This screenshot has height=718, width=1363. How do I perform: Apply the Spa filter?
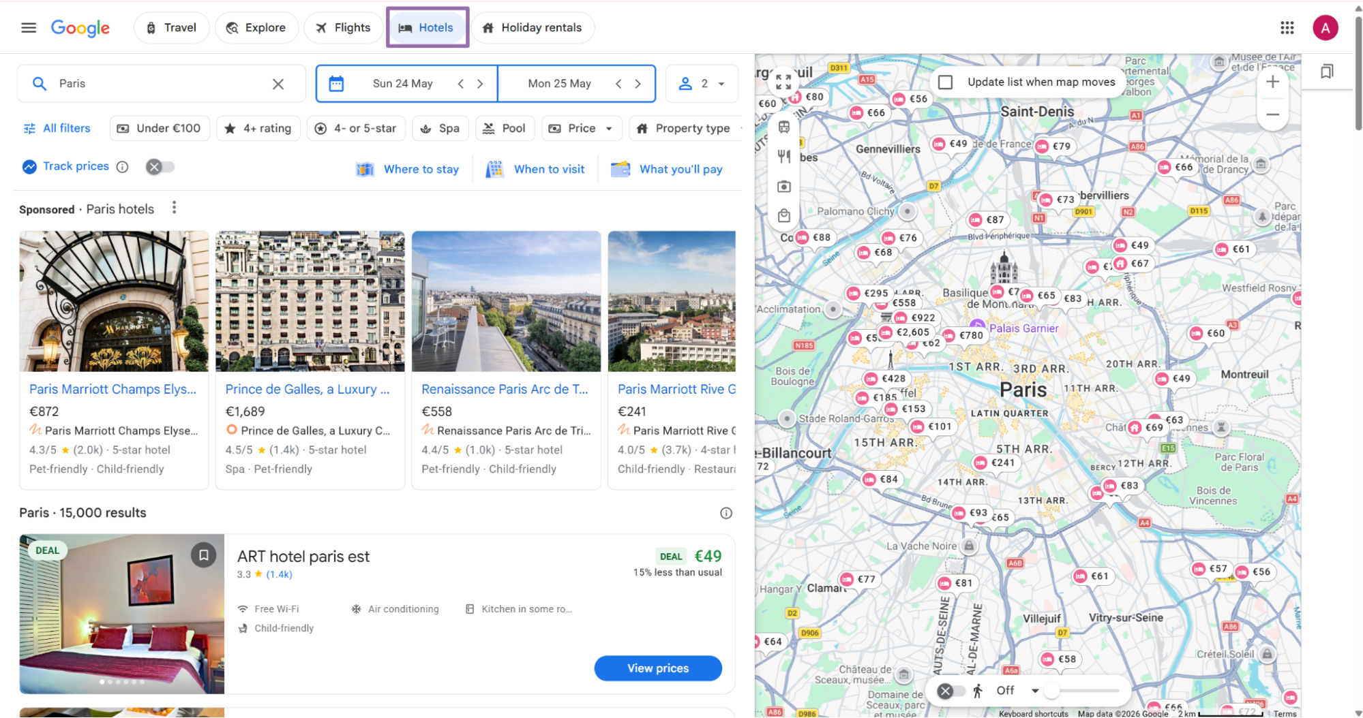[440, 128]
